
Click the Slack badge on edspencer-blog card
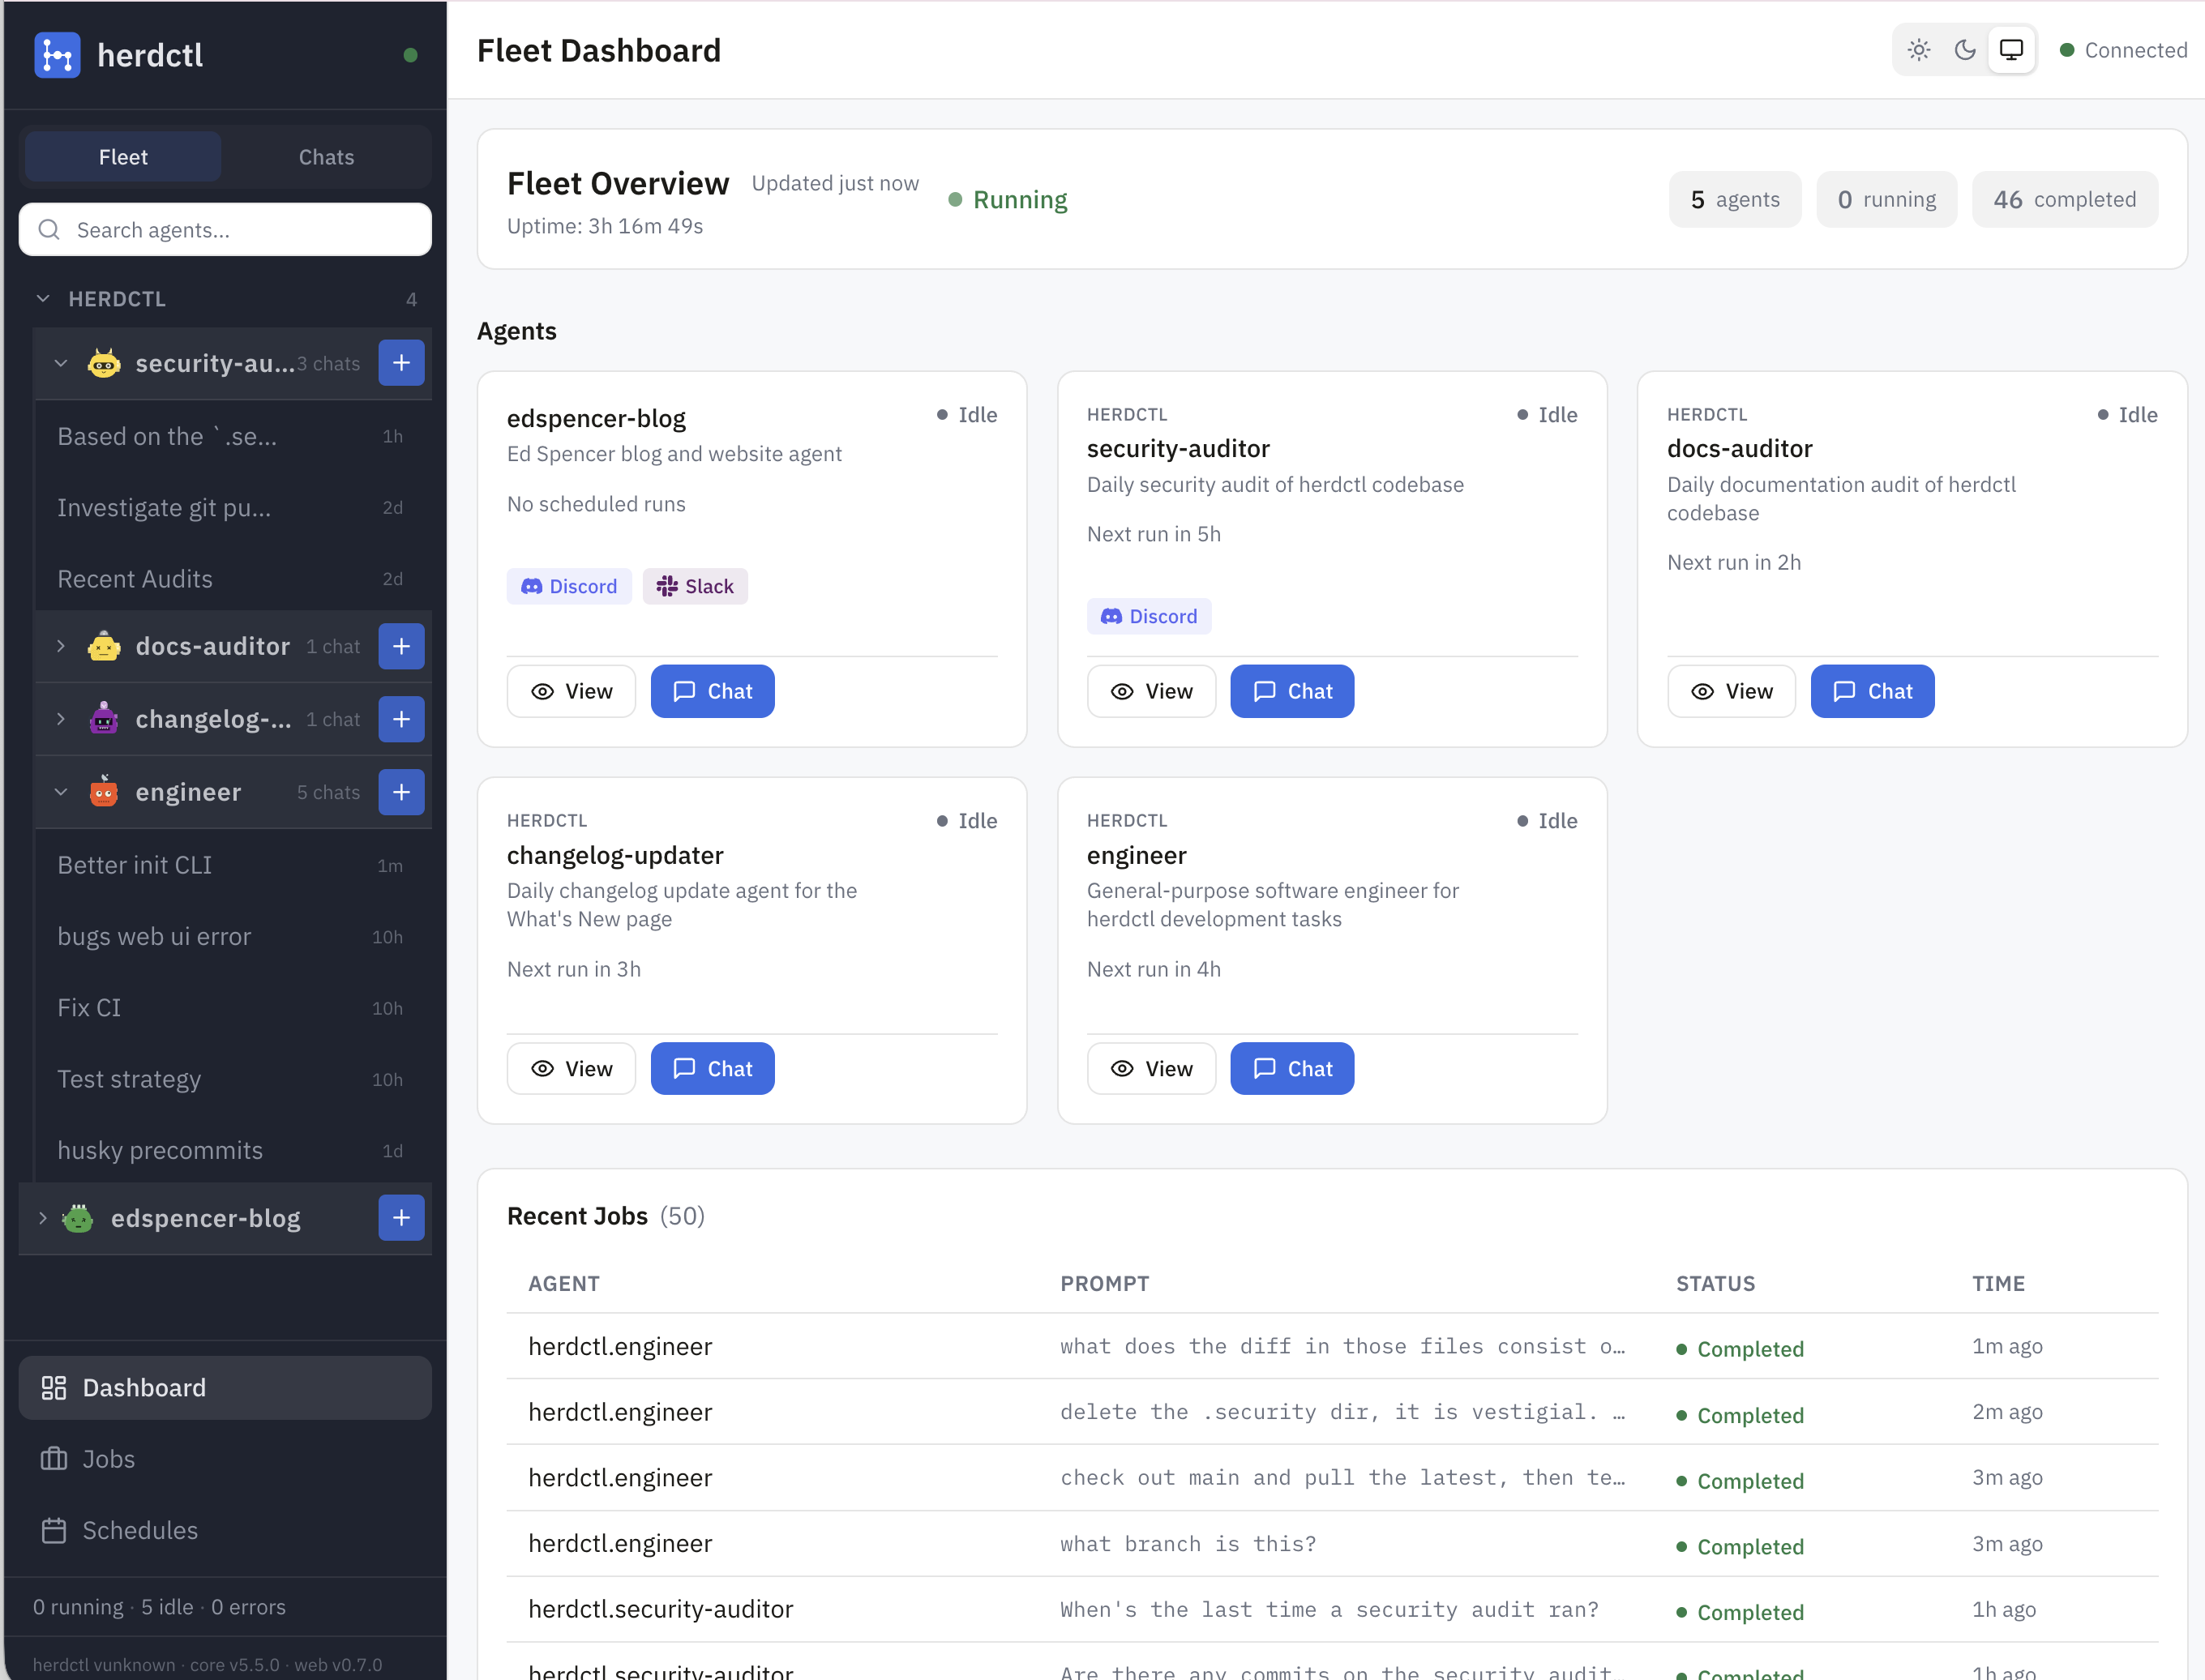[696, 586]
